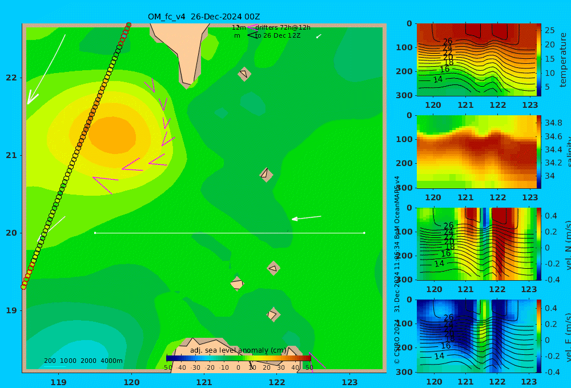
Task: Click the temperature colorbar
Action: pyautogui.click(x=539, y=60)
